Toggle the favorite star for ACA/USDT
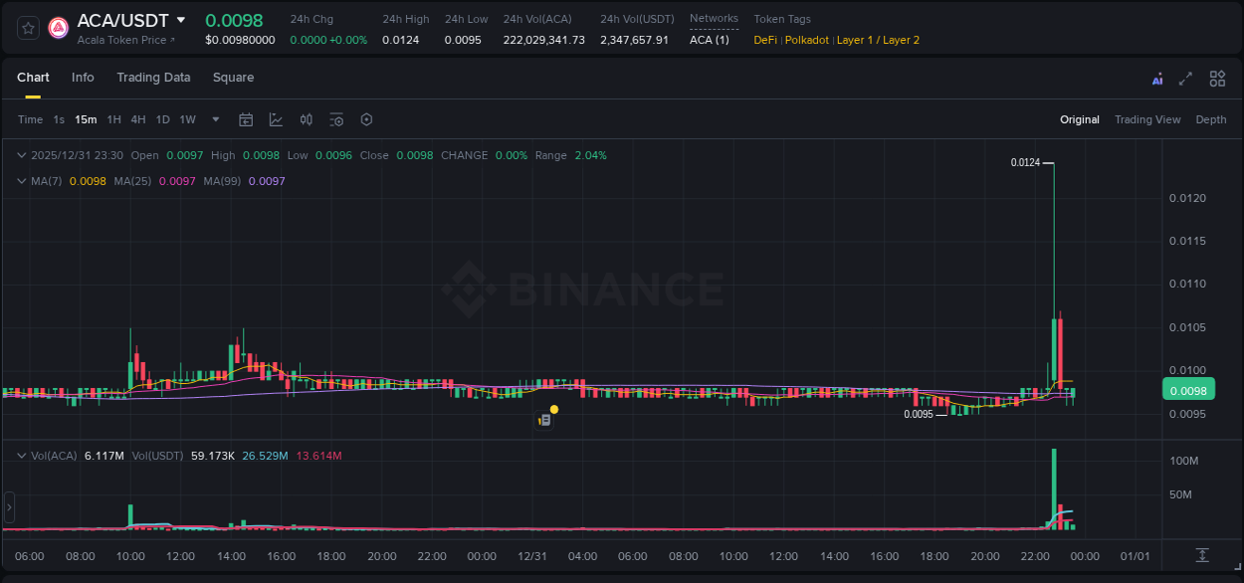The image size is (1244, 583). (x=28, y=27)
